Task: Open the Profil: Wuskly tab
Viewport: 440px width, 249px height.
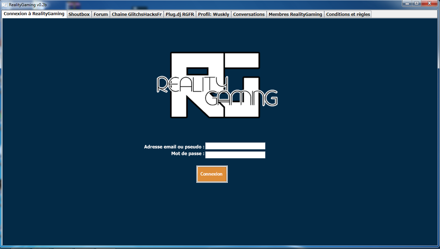Action: tap(213, 14)
